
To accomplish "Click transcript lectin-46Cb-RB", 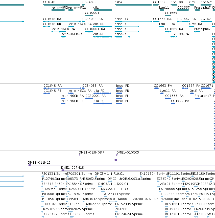I will click(72, 34).
